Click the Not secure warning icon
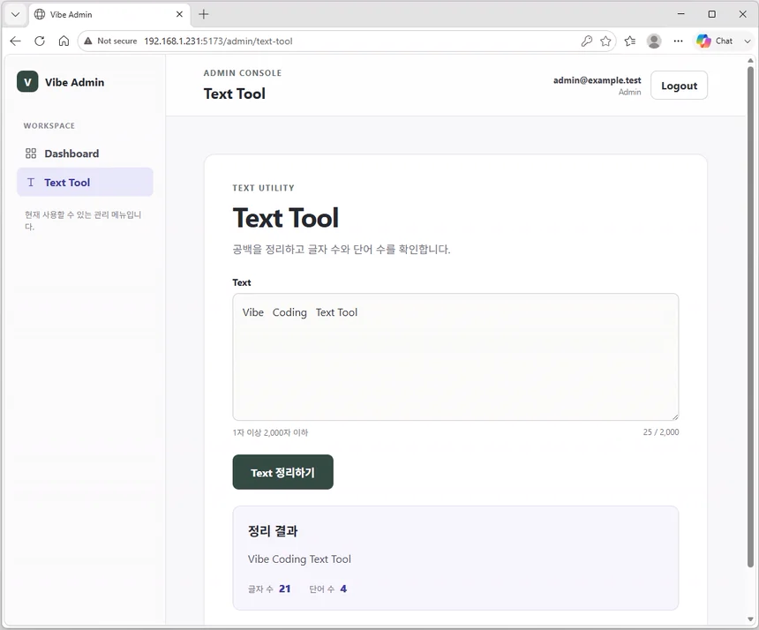 tap(88, 41)
